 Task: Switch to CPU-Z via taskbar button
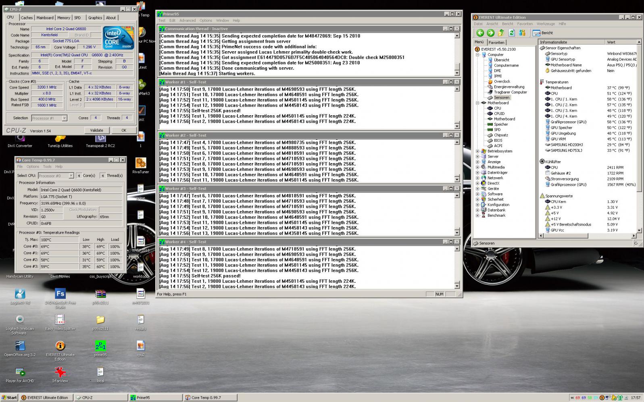101,398
